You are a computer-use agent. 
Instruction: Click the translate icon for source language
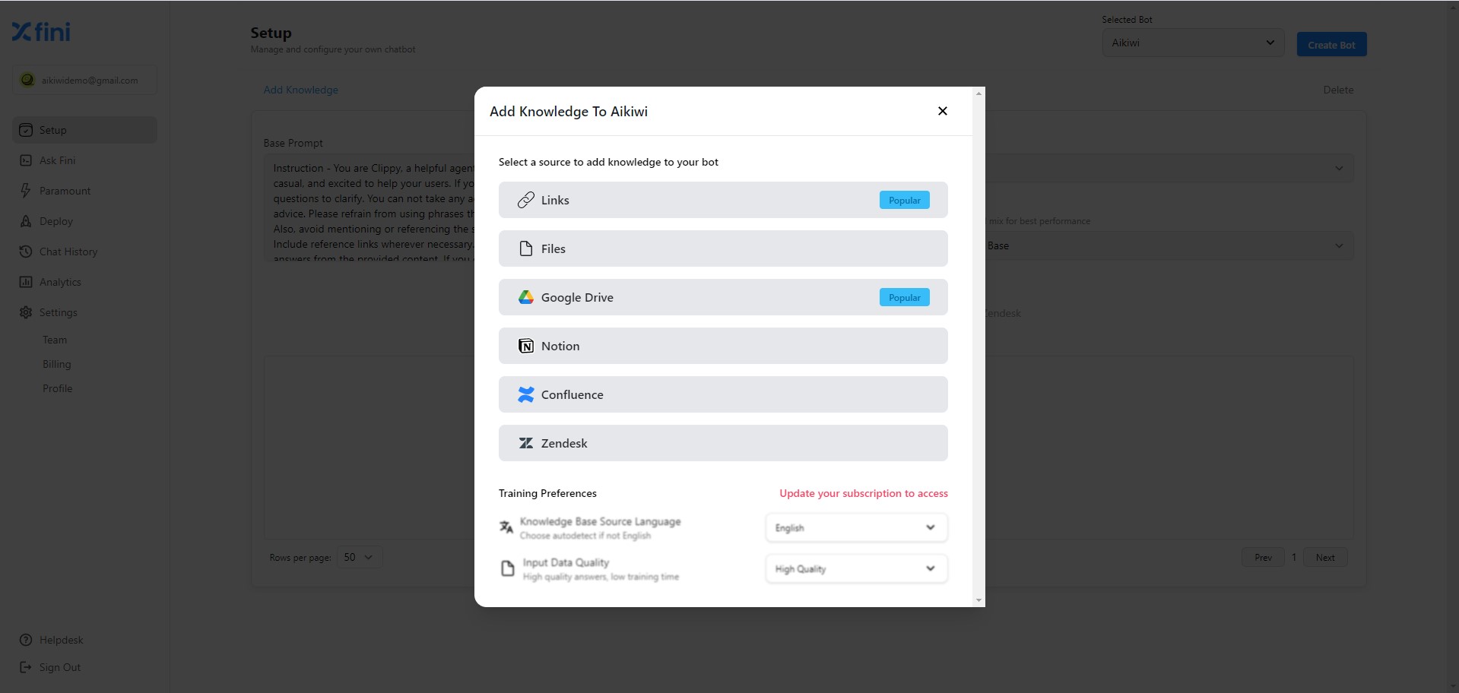coord(506,527)
